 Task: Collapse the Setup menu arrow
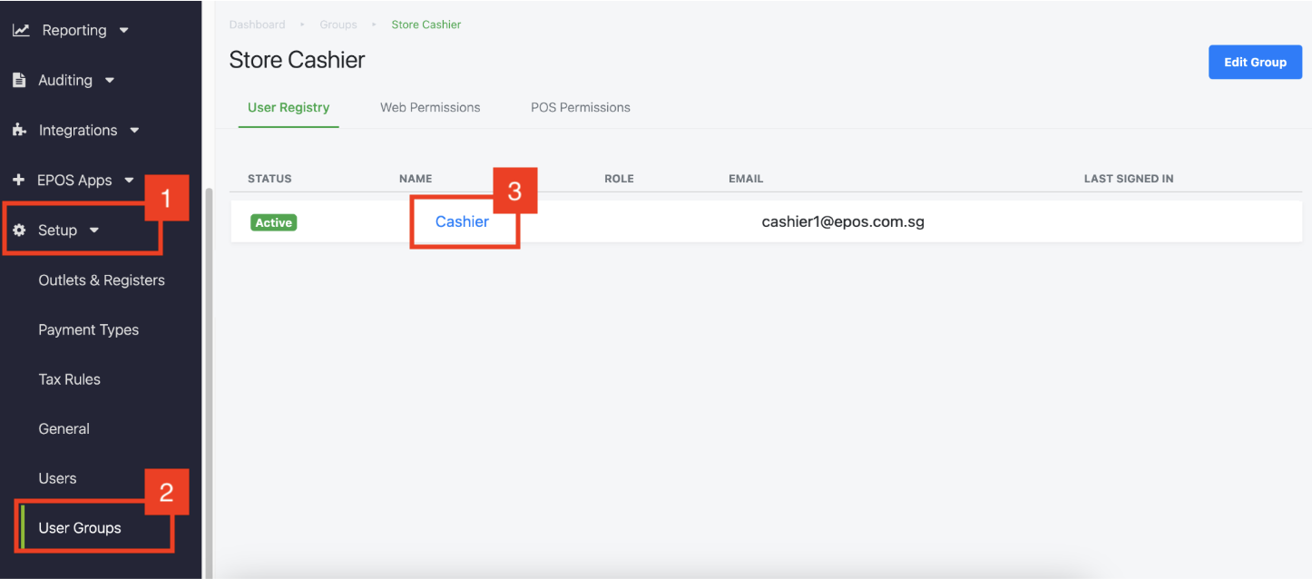(94, 231)
